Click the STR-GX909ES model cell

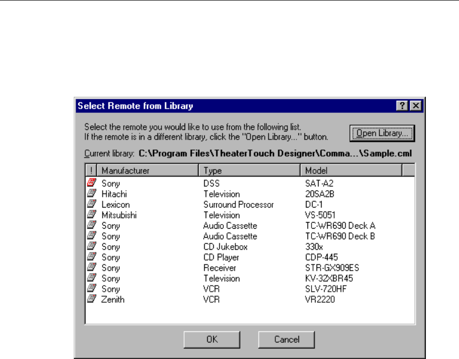(332, 268)
